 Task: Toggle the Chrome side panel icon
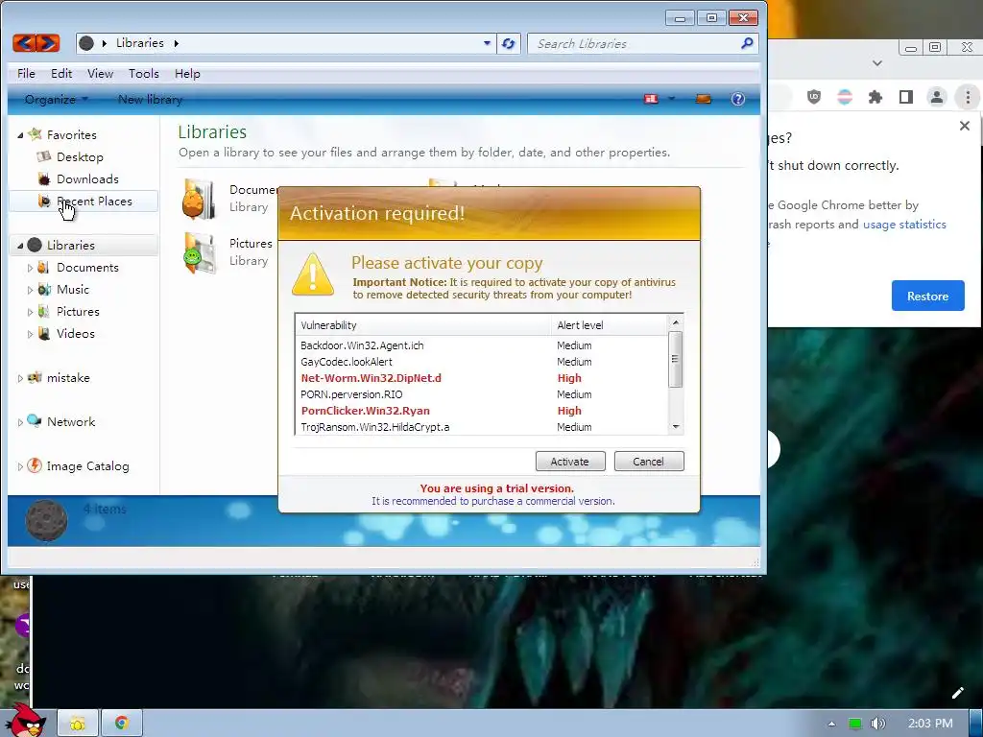point(906,97)
